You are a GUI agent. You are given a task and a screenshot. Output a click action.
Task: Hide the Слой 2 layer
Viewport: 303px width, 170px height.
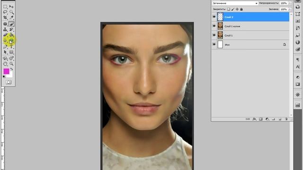point(214,17)
